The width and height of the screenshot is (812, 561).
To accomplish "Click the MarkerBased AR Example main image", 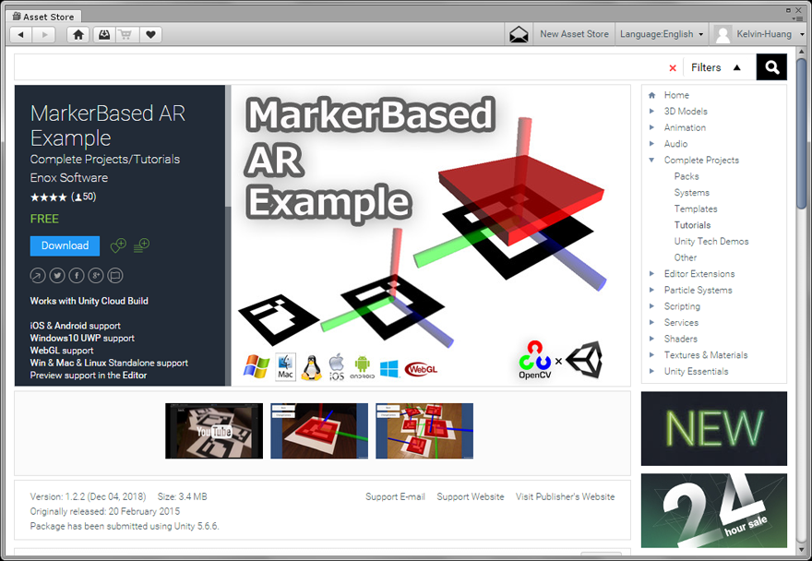I will pyautogui.click(x=430, y=235).
